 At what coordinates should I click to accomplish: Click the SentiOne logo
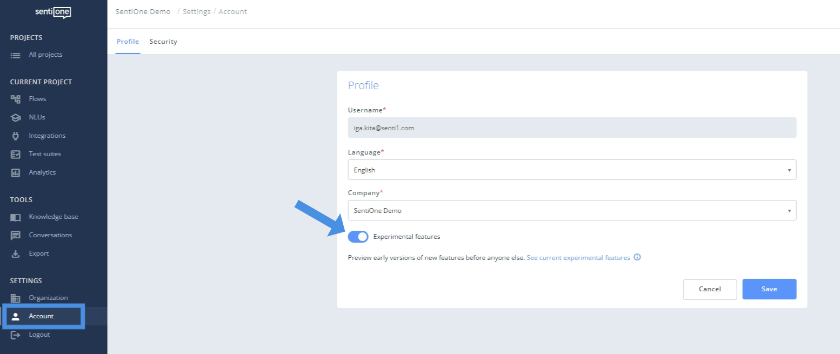click(x=54, y=12)
